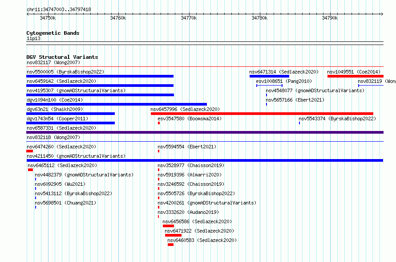Open the dgv1743n54 (Cooper2011) label
Viewport: 396px width, 262px height.
point(57,119)
